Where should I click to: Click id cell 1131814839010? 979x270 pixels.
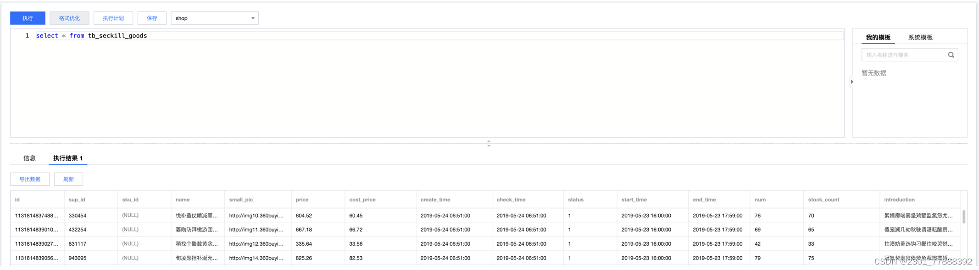click(37, 230)
